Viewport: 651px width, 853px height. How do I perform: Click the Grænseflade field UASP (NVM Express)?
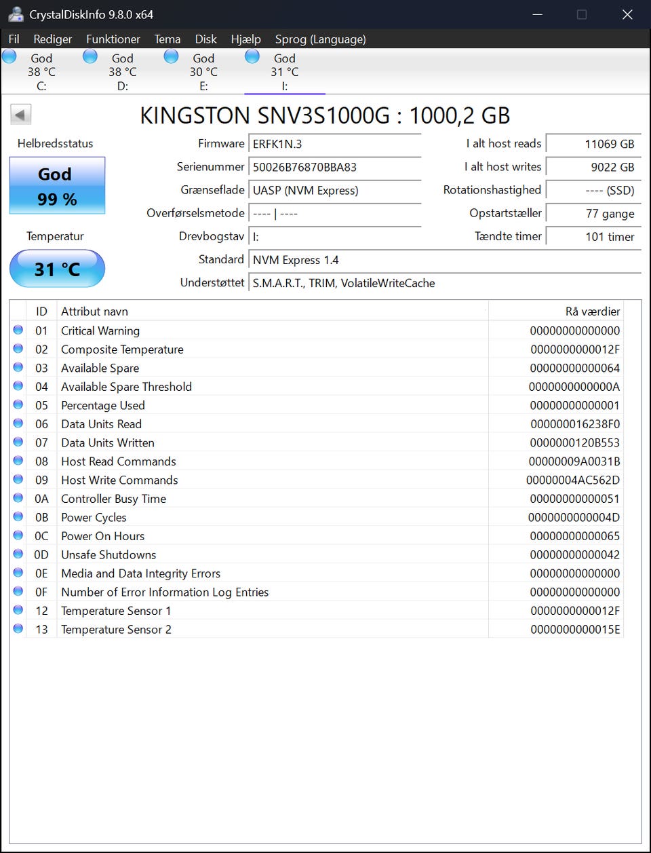(x=335, y=190)
